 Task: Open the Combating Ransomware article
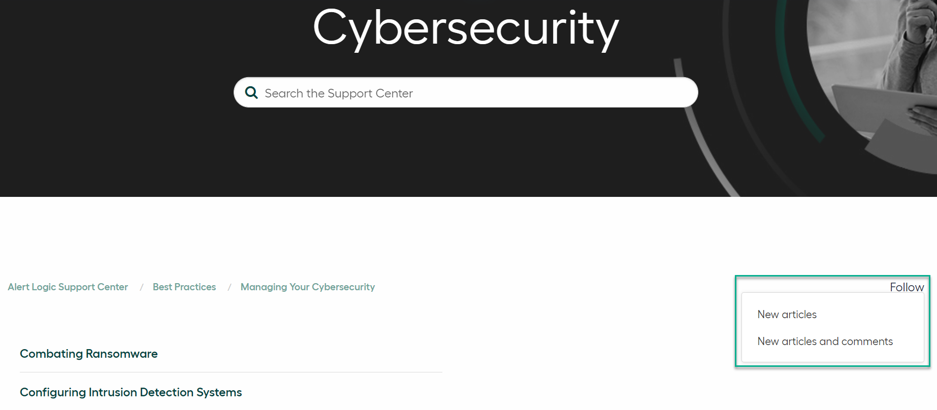click(x=89, y=354)
